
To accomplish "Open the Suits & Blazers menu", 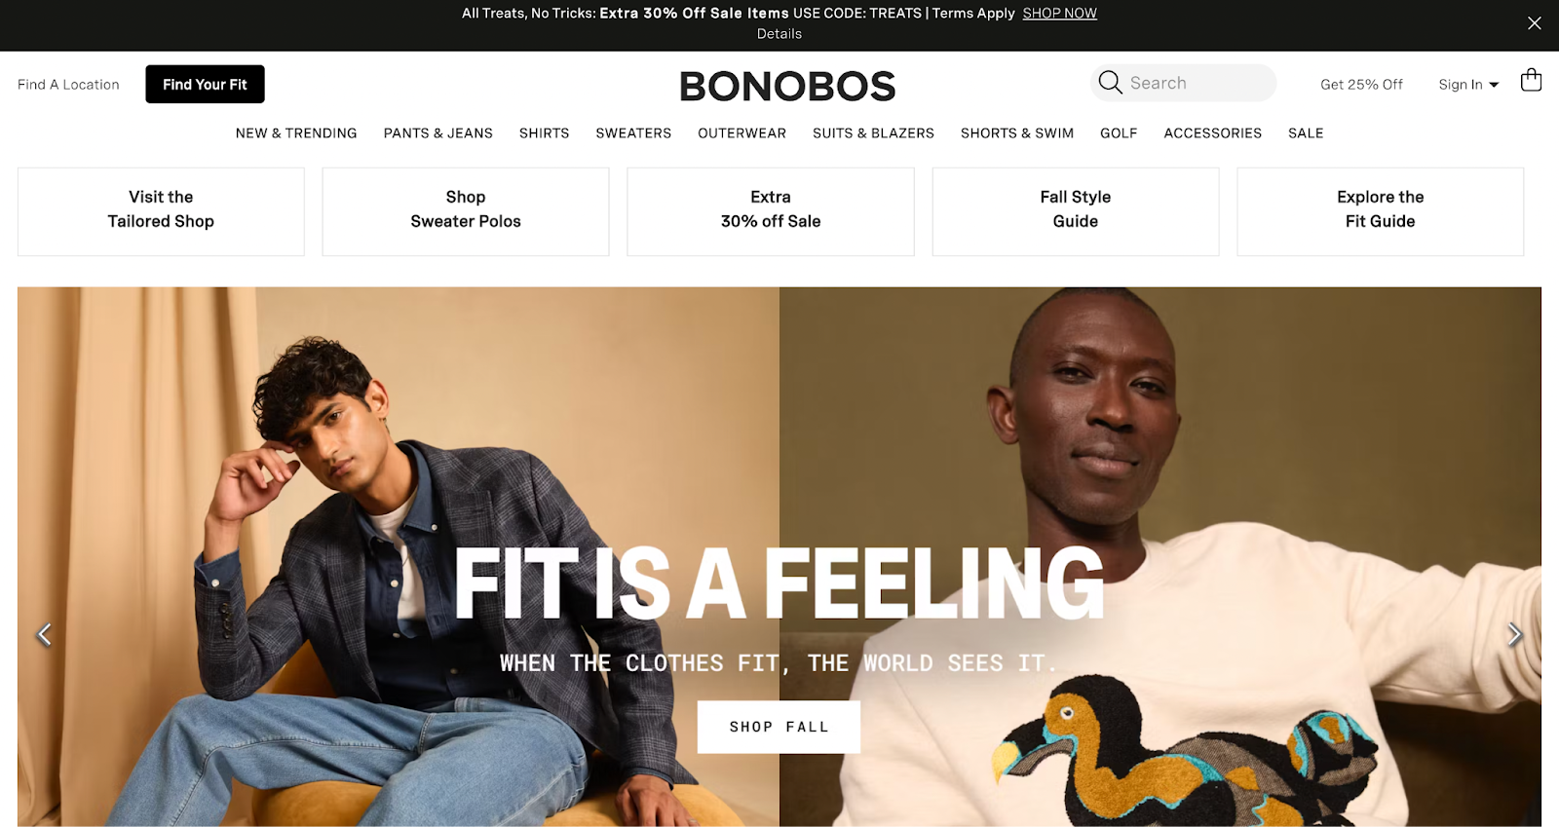I will pyautogui.click(x=873, y=133).
